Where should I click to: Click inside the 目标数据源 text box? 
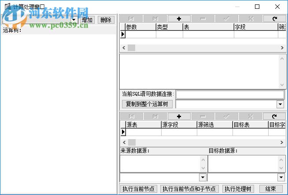[243, 164]
